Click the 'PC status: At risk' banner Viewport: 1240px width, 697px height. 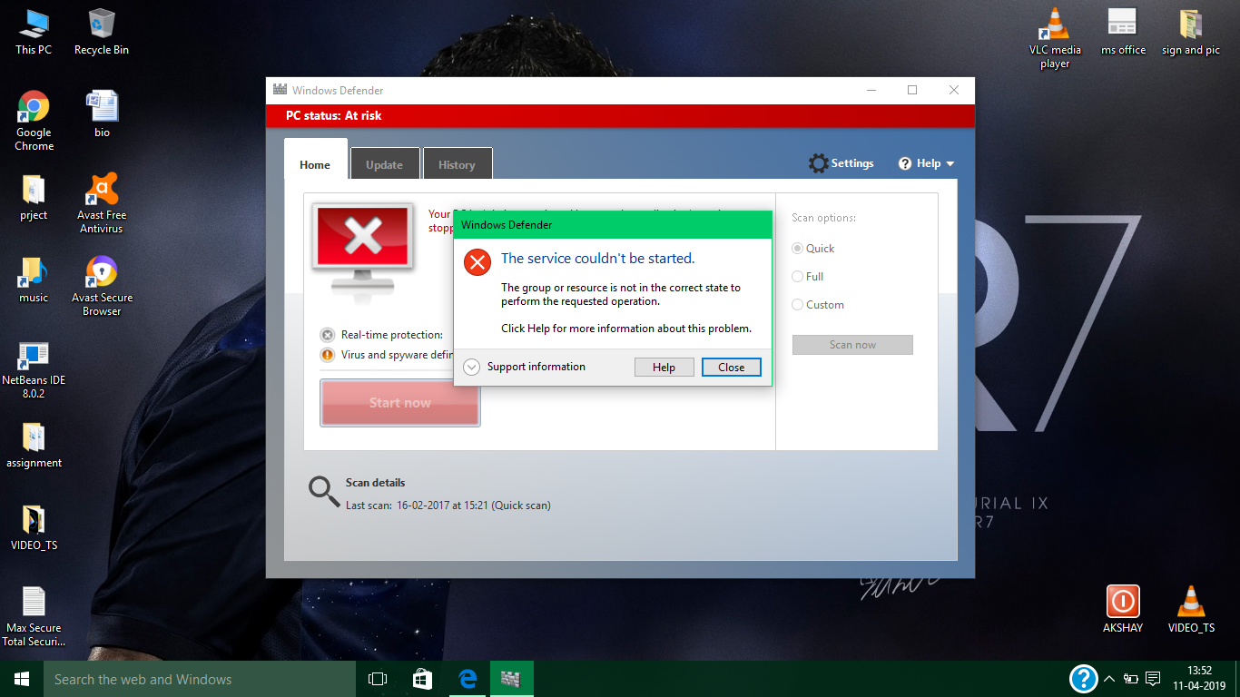click(x=620, y=115)
